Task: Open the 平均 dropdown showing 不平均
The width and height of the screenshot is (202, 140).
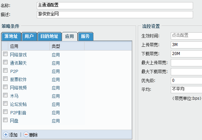Action: point(187,89)
